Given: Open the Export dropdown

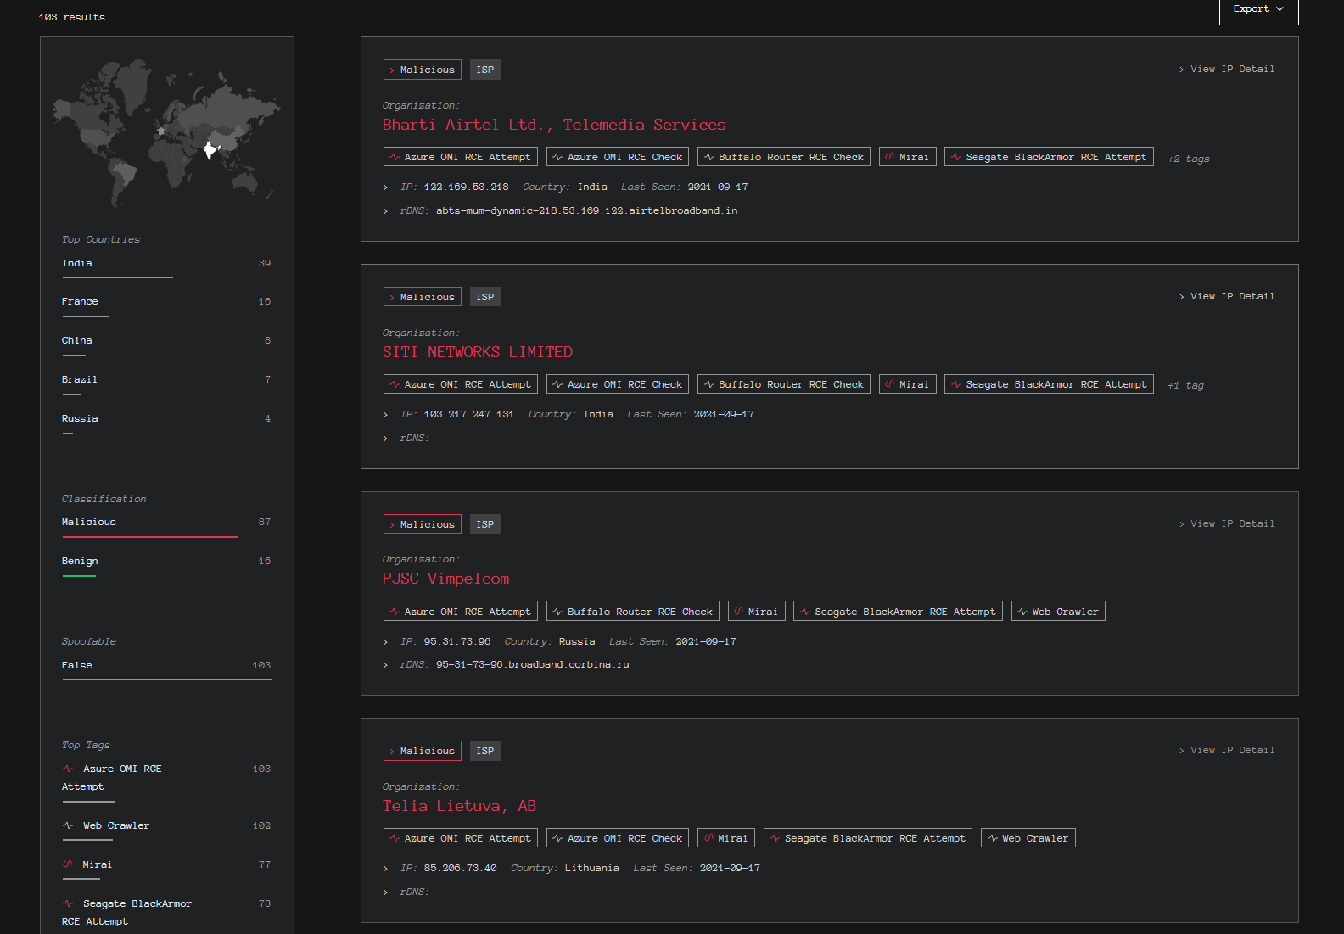Looking at the screenshot, I should 1258,9.
